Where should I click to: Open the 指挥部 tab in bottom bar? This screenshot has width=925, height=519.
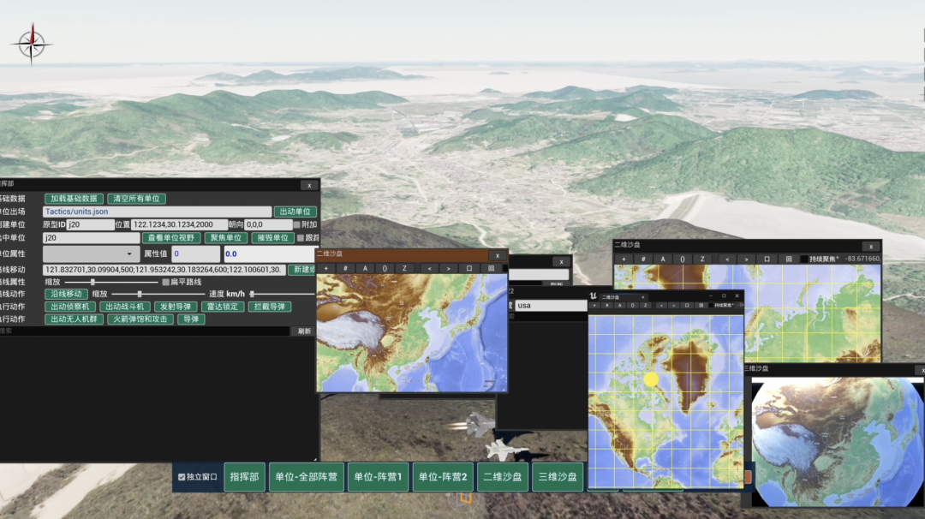click(x=244, y=476)
